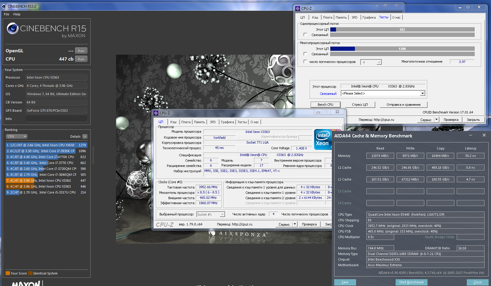The height and width of the screenshot is (286, 491).
Task: Open the Please Select reference CPU dropdown
Action: [x=423, y=93]
